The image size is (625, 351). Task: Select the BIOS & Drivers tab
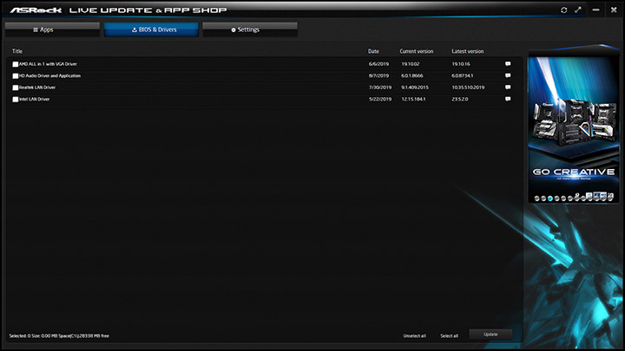click(151, 29)
